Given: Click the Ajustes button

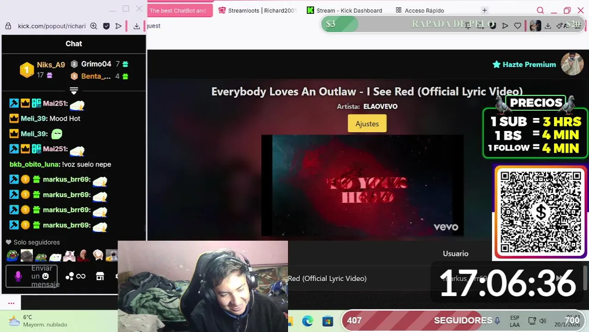Looking at the screenshot, I should 367,124.
